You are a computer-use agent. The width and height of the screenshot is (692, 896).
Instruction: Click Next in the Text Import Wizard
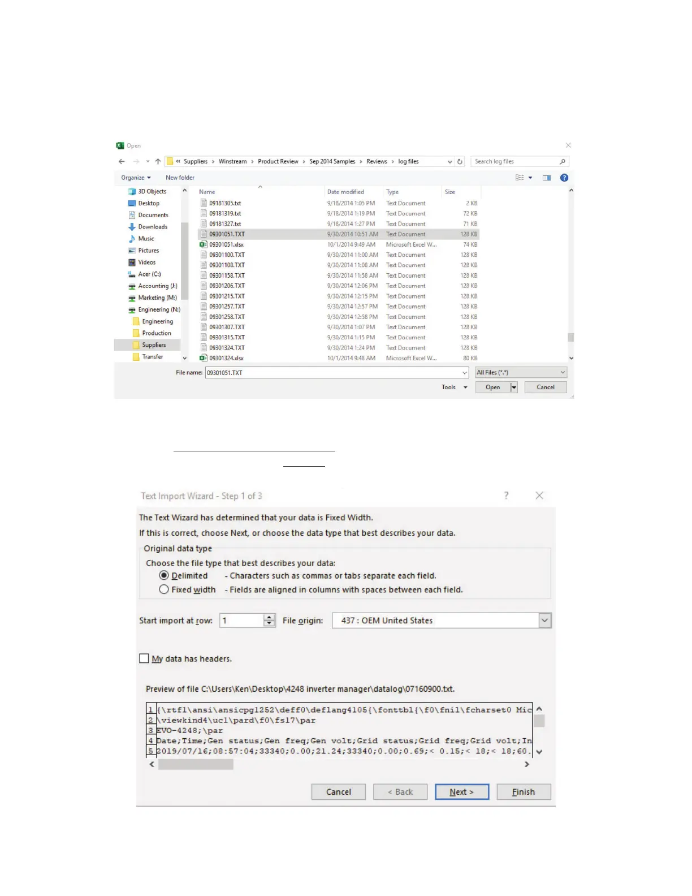pyautogui.click(x=462, y=792)
